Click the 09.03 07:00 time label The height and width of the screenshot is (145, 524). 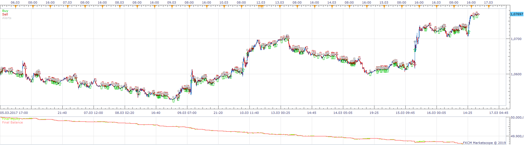tap(187, 113)
